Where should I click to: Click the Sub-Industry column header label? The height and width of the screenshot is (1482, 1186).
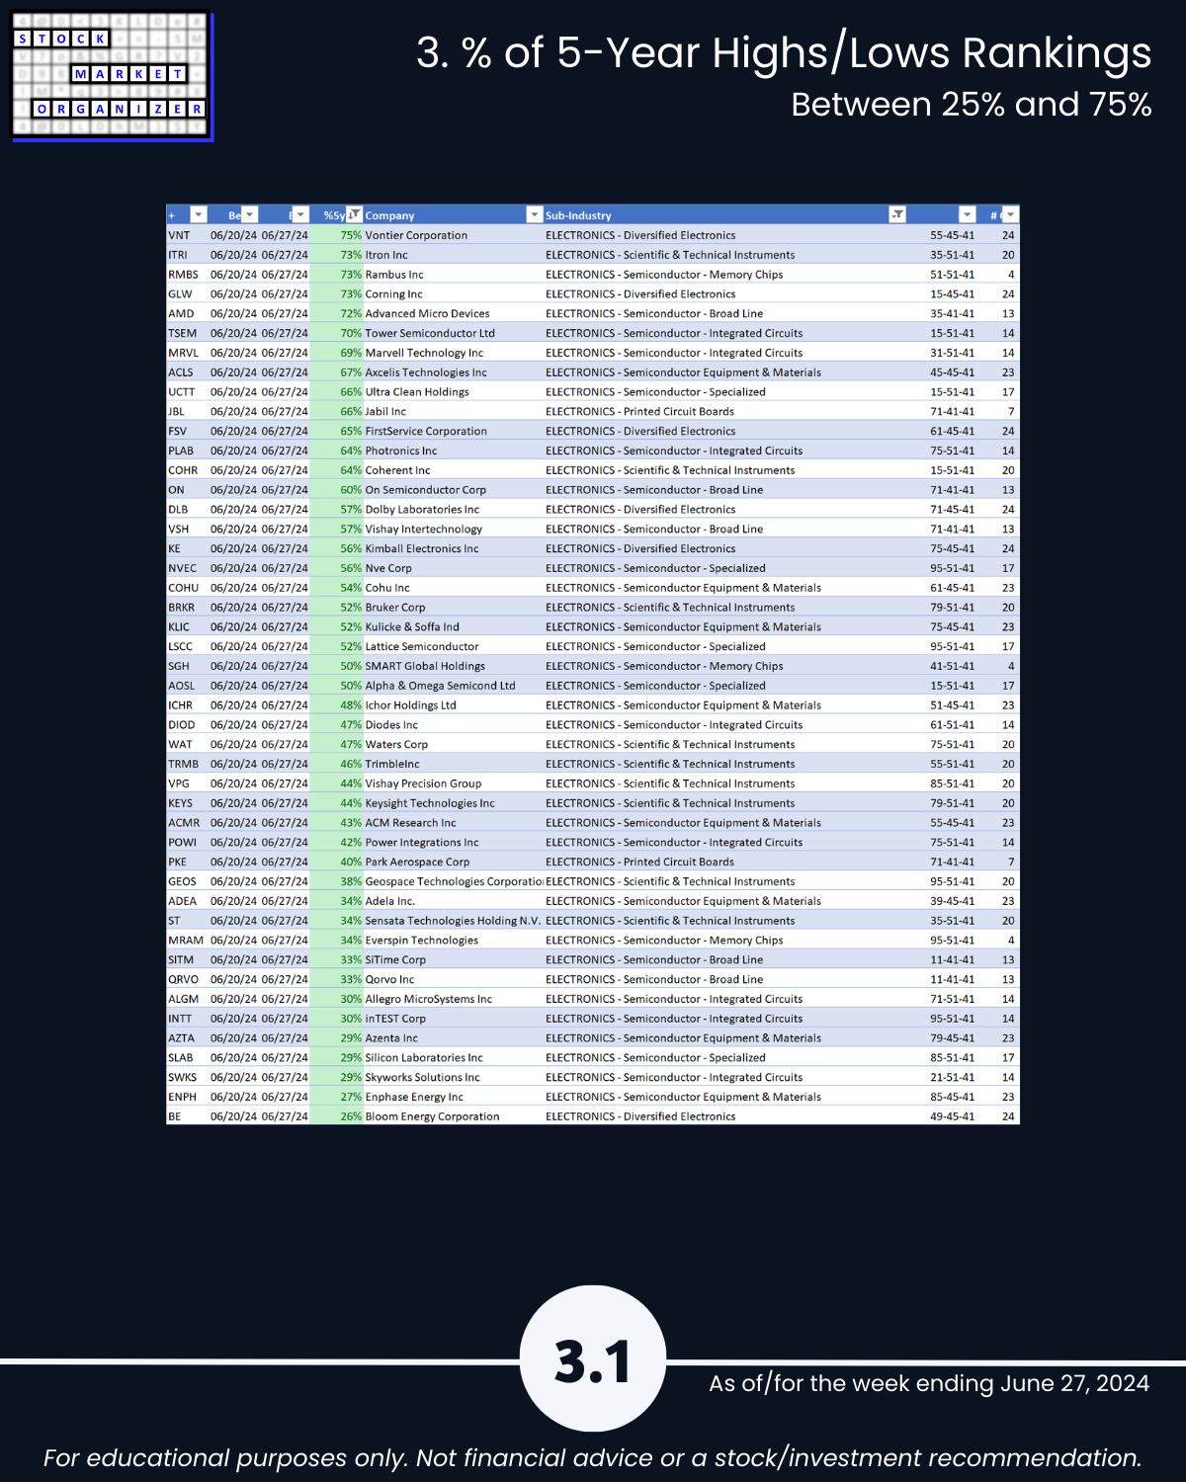click(578, 215)
